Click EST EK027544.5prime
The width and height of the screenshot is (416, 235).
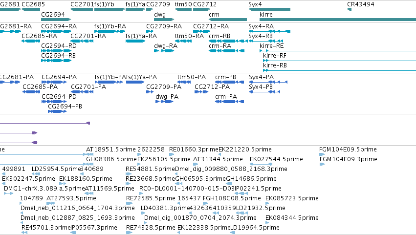[x=276, y=159]
